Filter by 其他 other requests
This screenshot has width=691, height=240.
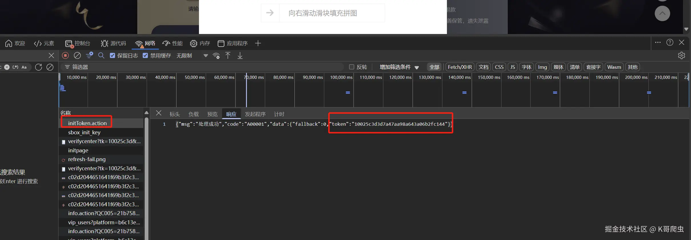pos(632,67)
